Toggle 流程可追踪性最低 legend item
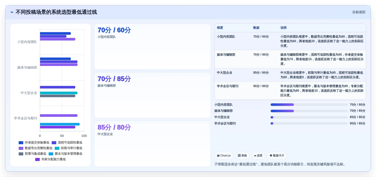 (67, 143)
